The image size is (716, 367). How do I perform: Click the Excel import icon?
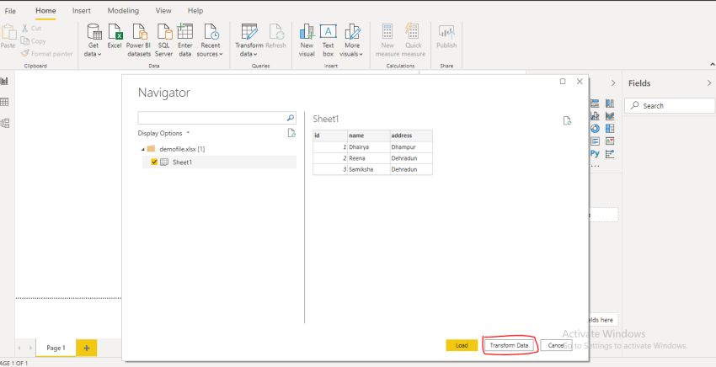coord(115,32)
